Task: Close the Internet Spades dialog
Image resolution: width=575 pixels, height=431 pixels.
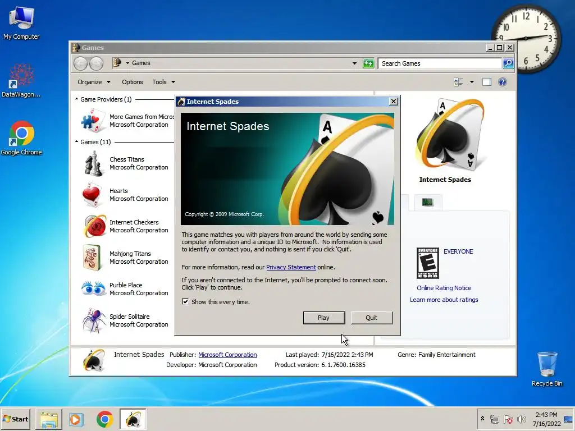Action: tap(393, 102)
